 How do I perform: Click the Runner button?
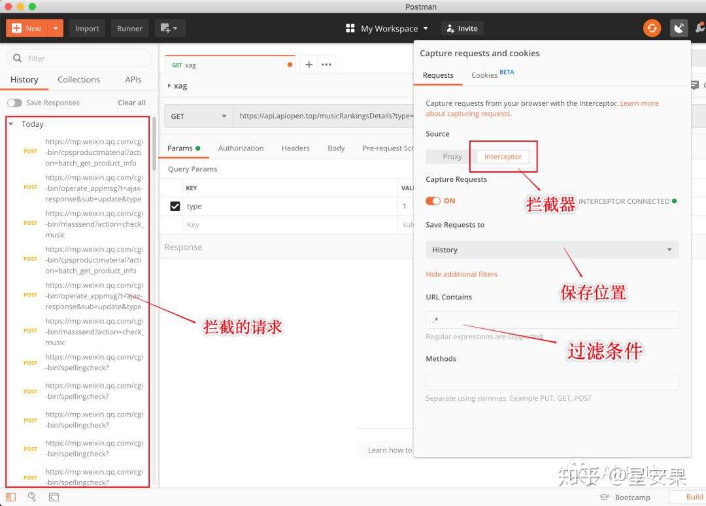click(x=129, y=28)
